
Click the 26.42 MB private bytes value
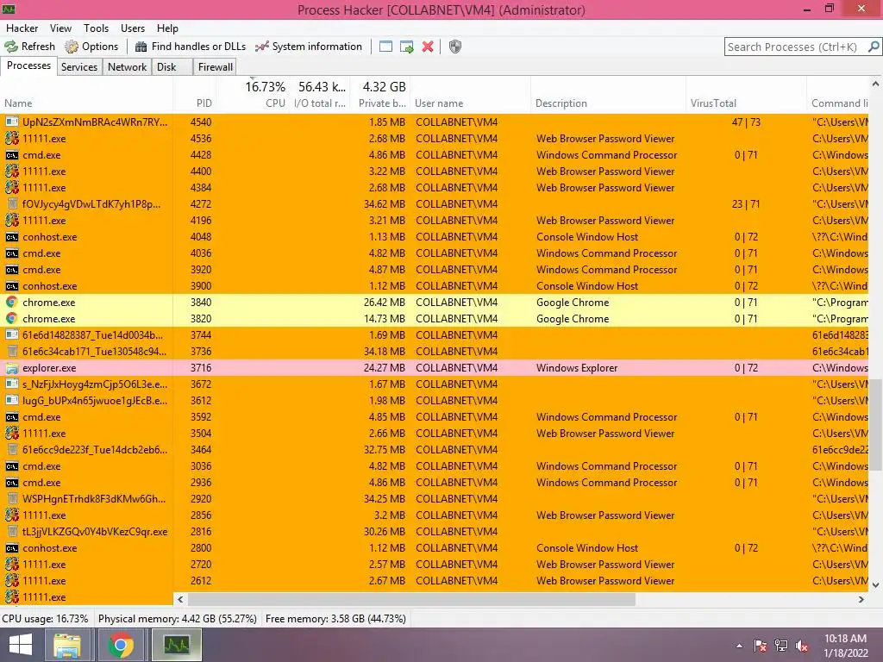tap(384, 303)
